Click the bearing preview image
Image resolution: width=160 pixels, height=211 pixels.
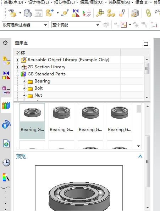[79, 188]
